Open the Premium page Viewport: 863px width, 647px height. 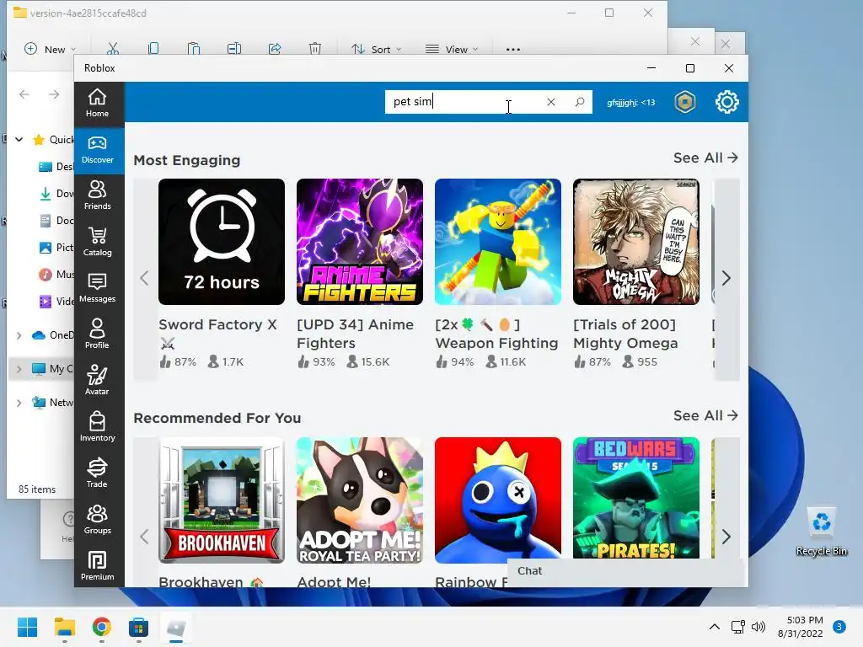[x=98, y=566]
